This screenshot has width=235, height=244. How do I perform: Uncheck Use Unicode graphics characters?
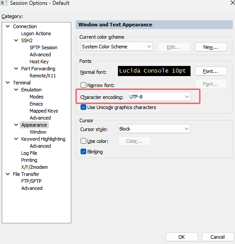pos(83,107)
